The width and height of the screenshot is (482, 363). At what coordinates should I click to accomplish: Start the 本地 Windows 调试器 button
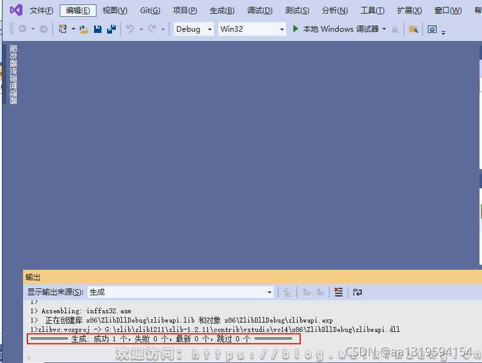336,29
